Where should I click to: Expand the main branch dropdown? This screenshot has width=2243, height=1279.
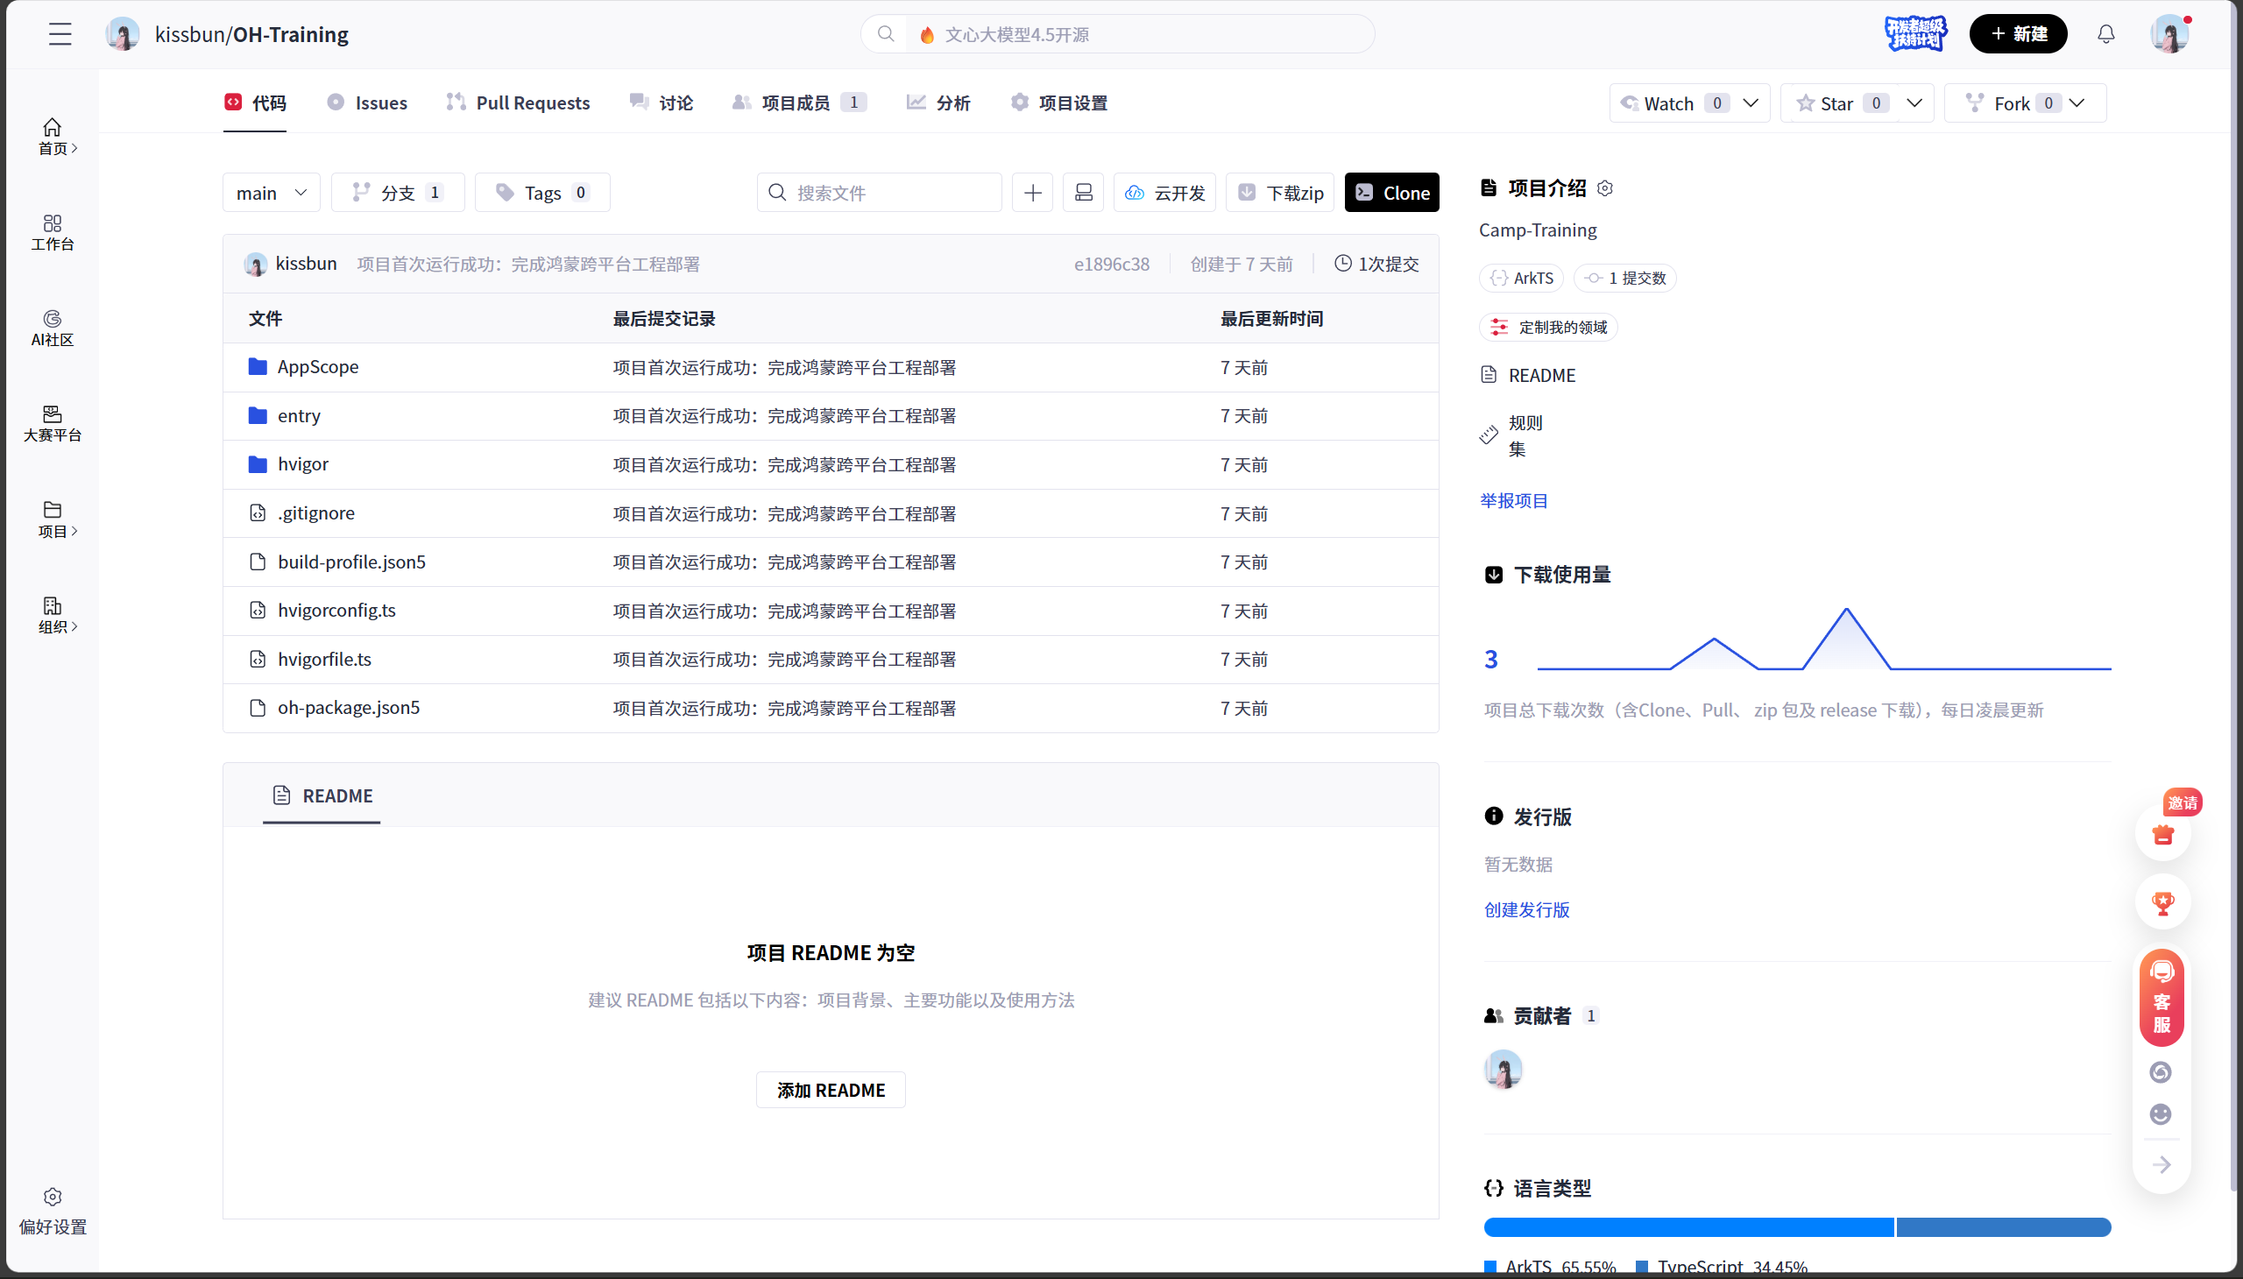(271, 193)
